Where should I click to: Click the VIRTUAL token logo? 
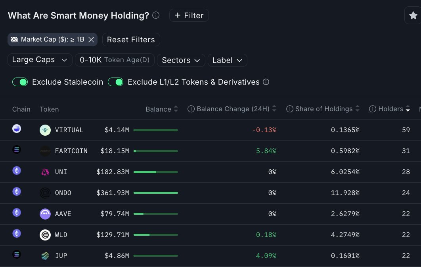tap(45, 130)
